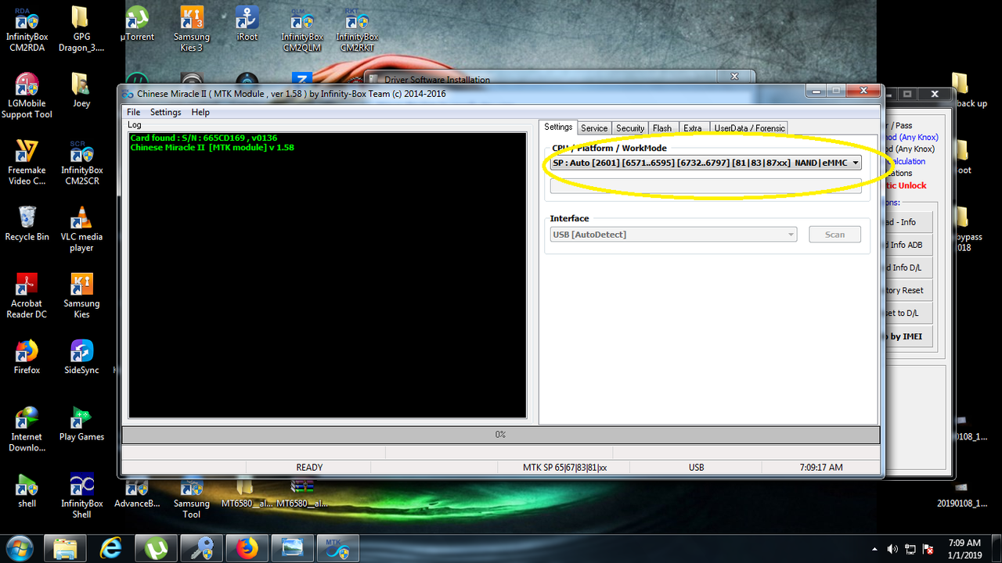
Task: Launch uTorrent from desktop shortcut
Action: click(x=137, y=24)
